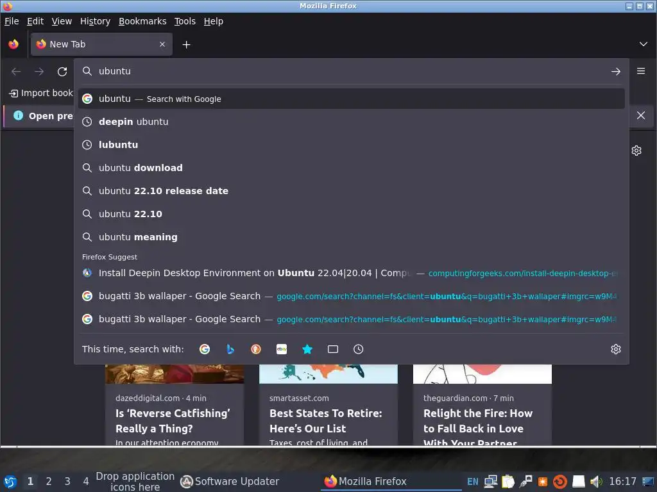Image resolution: width=657 pixels, height=492 pixels.
Task: Click the network tray icon
Action: coord(491,482)
